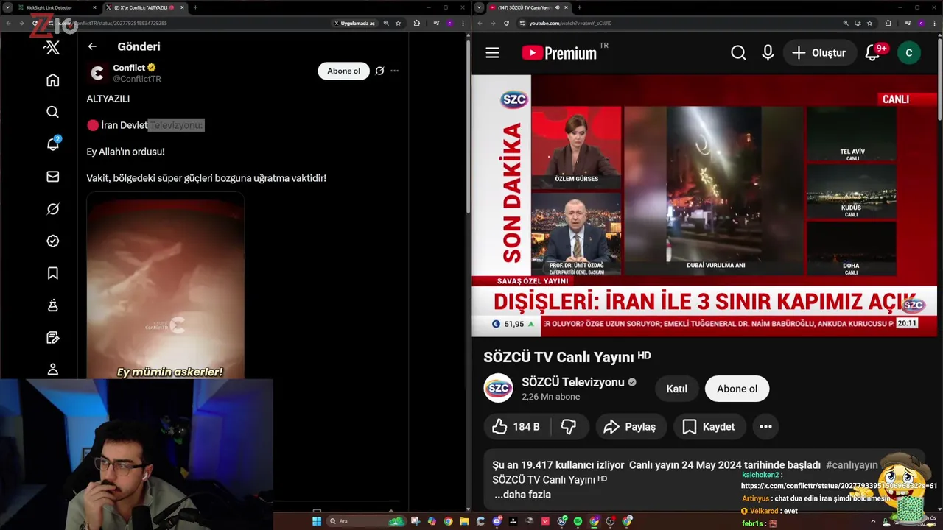Open SÖZCÜ Televizyonu channel name link
Image resolution: width=943 pixels, height=530 pixels.
[573, 382]
